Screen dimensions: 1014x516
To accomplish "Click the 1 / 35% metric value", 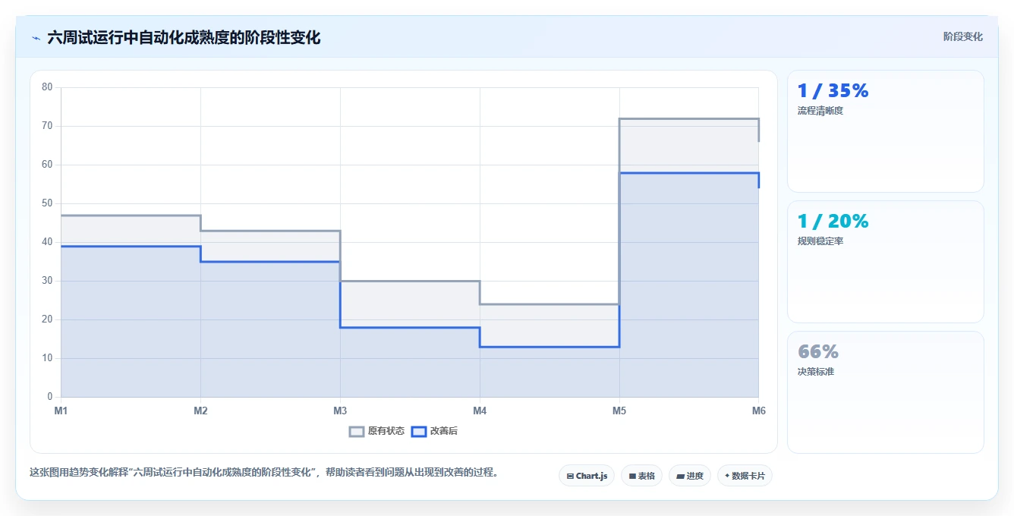I will point(833,91).
